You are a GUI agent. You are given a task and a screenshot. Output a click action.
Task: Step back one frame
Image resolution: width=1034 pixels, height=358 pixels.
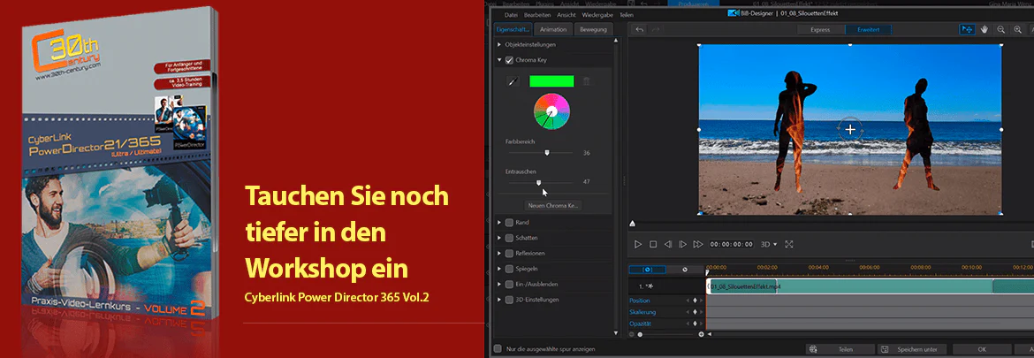click(668, 244)
